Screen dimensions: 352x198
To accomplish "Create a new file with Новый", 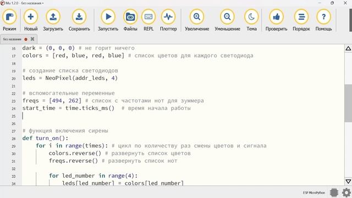I will (x=31, y=20).
